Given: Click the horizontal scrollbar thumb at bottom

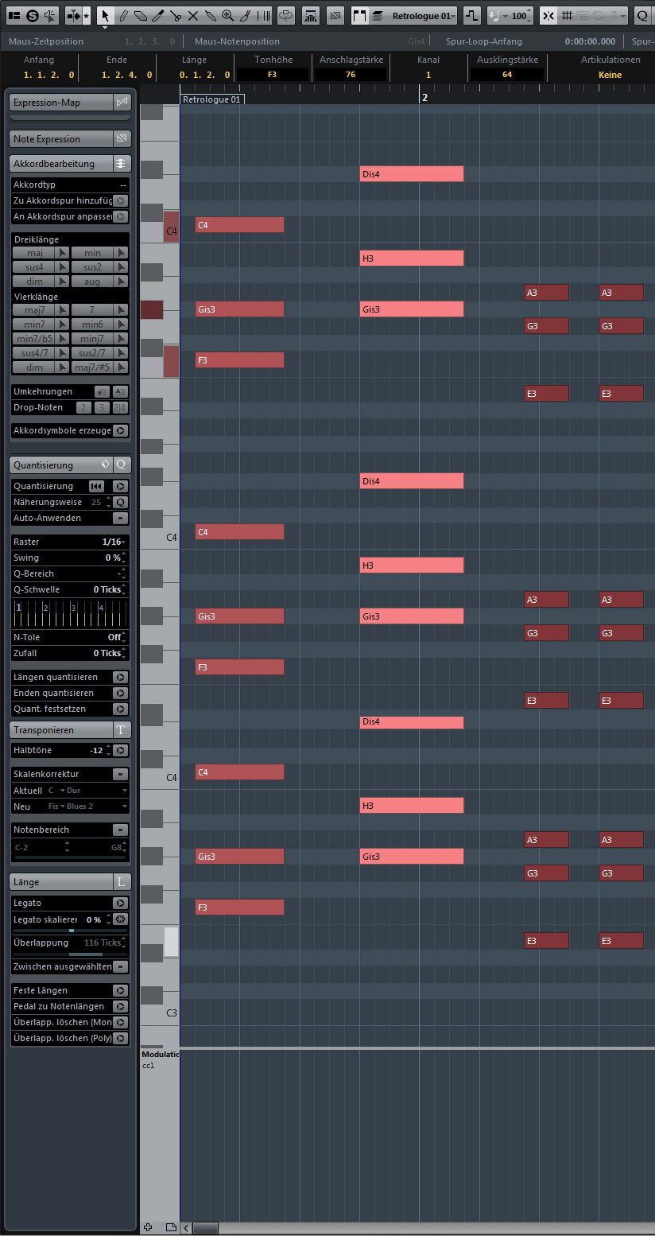Looking at the screenshot, I should tap(206, 1228).
